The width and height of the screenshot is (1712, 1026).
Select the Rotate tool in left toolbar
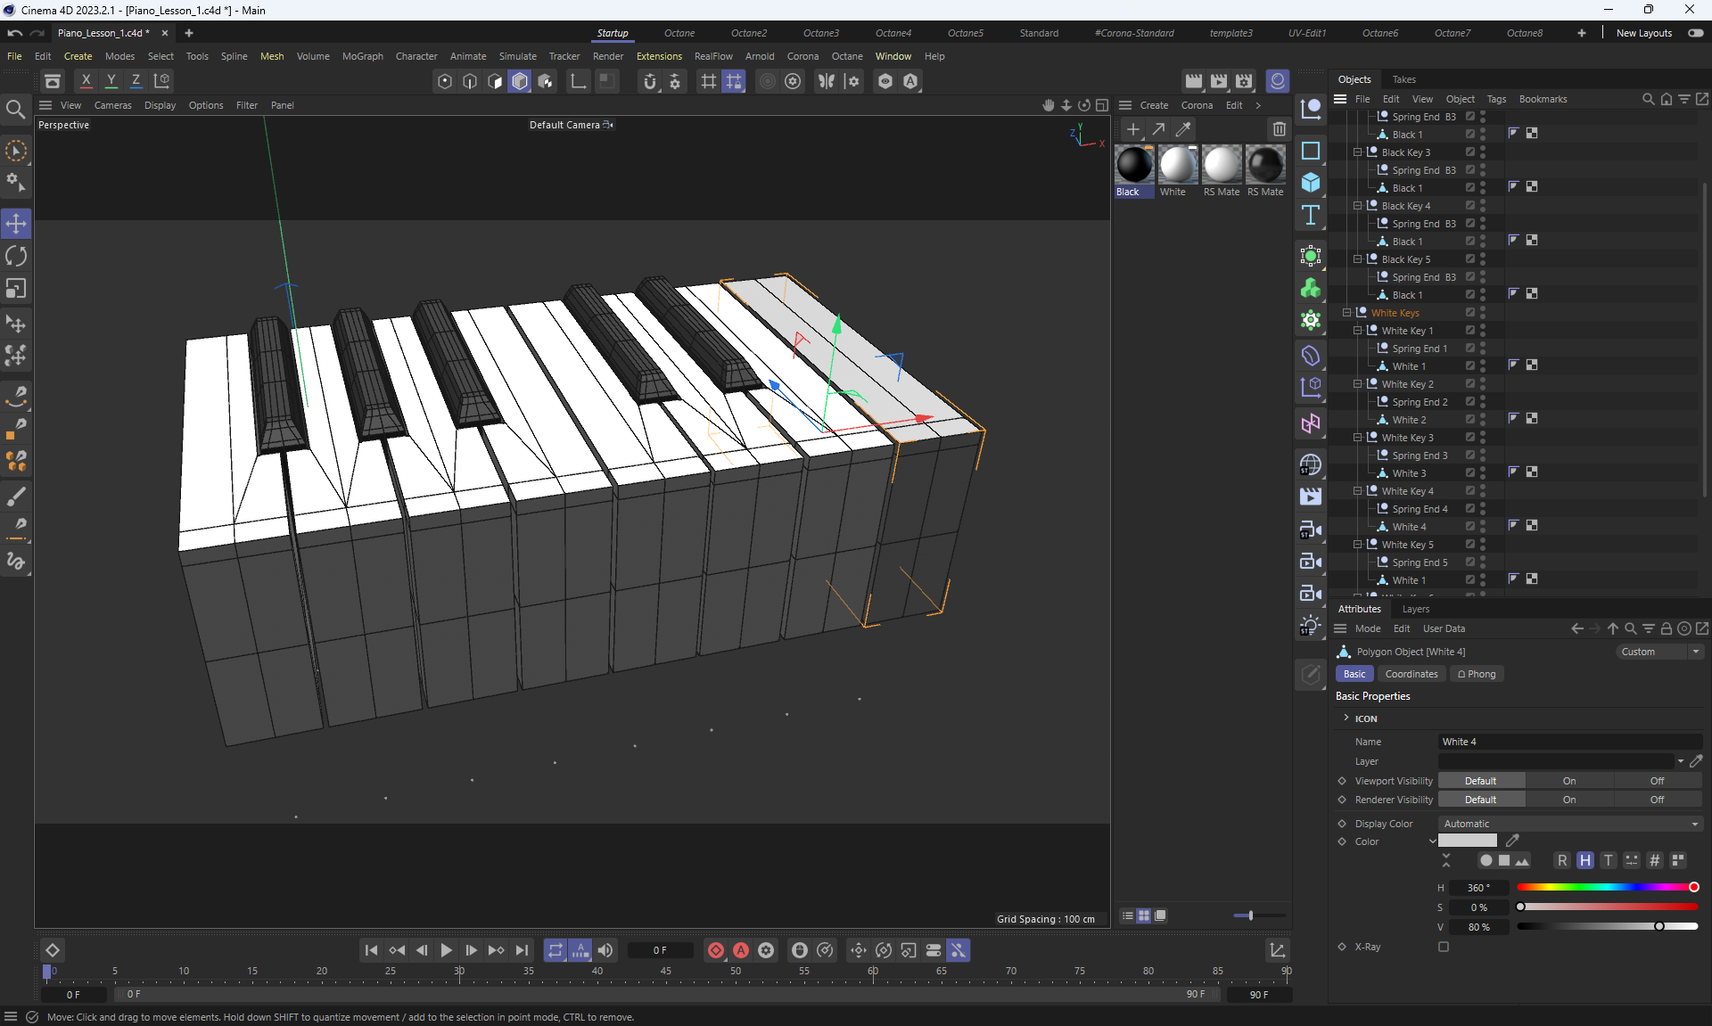(16, 257)
